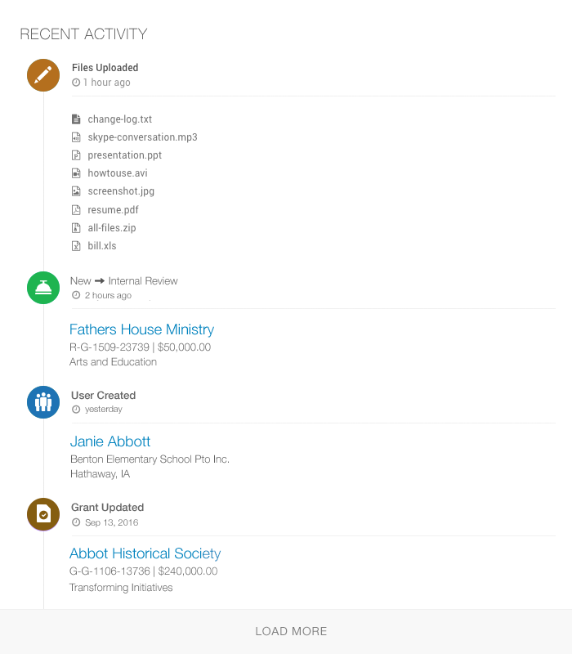This screenshot has height=654, width=572.
Task: Click the text file icon beside change-log.txt
Action: point(76,119)
